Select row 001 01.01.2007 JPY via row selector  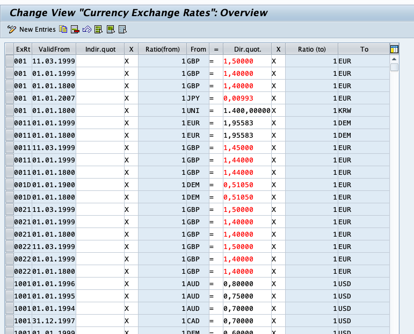click(10, 98)
